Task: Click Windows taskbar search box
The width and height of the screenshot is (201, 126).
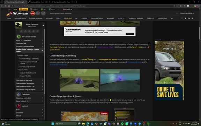Action: (66, 124)
